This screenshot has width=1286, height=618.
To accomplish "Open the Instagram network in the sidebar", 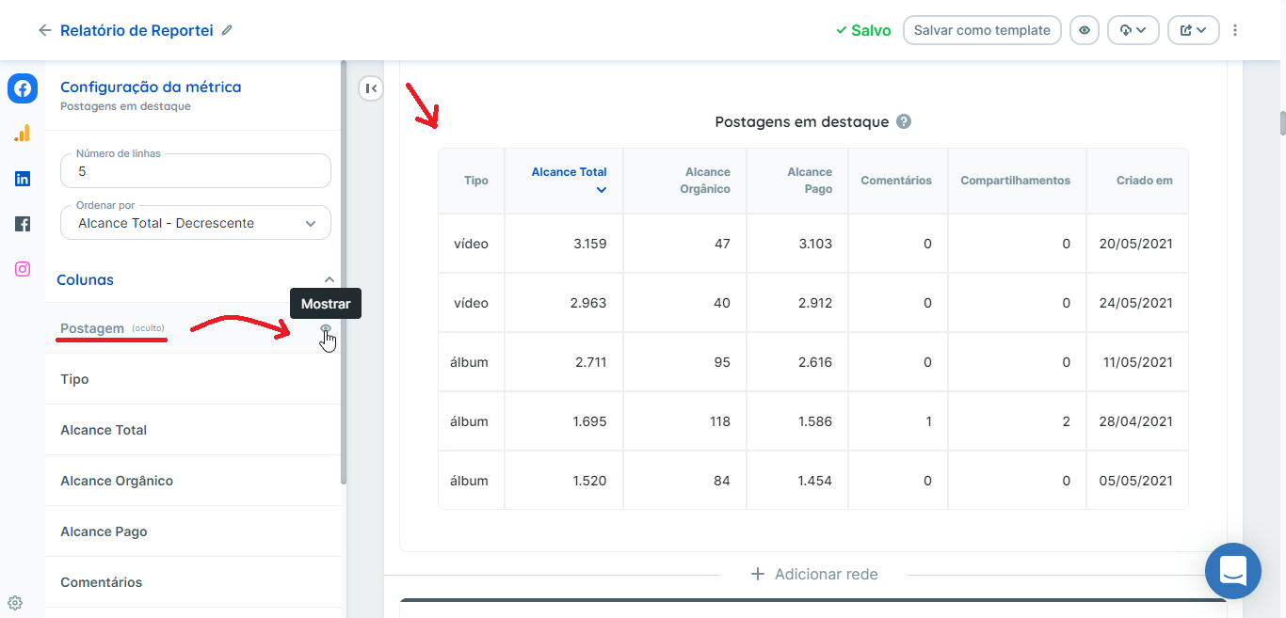I will click(22, 268).
